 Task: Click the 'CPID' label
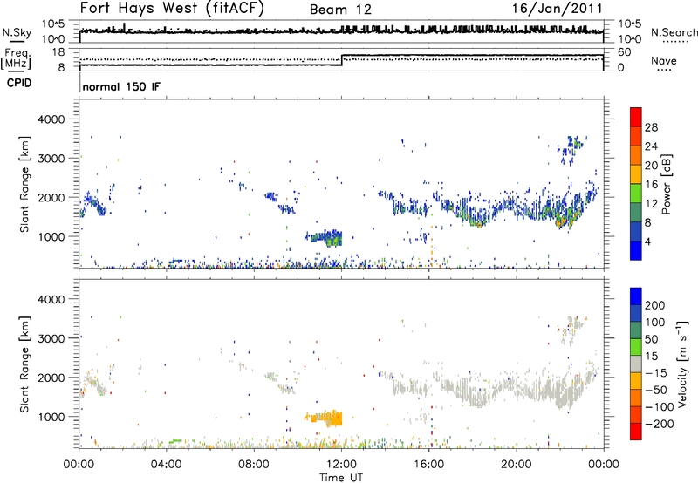(19, 83)
